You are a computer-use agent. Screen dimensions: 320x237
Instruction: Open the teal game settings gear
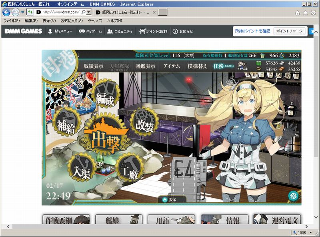pyautogui.click(x=293, y=196)
